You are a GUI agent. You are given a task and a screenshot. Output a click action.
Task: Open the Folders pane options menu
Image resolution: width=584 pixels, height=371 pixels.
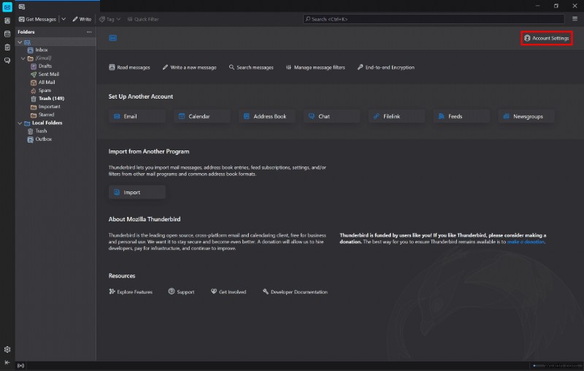89,32
